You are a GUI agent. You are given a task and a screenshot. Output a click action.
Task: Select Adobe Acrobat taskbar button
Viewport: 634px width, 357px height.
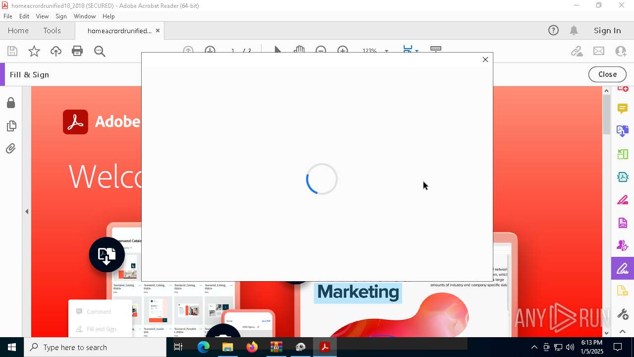pyautogui.click(x=325, y=347)
